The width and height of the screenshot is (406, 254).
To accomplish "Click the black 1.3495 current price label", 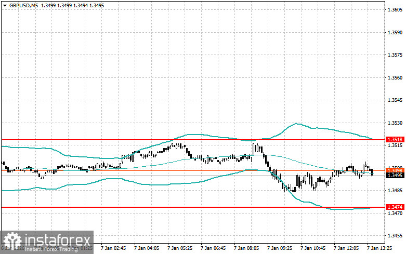I will 395,176.
